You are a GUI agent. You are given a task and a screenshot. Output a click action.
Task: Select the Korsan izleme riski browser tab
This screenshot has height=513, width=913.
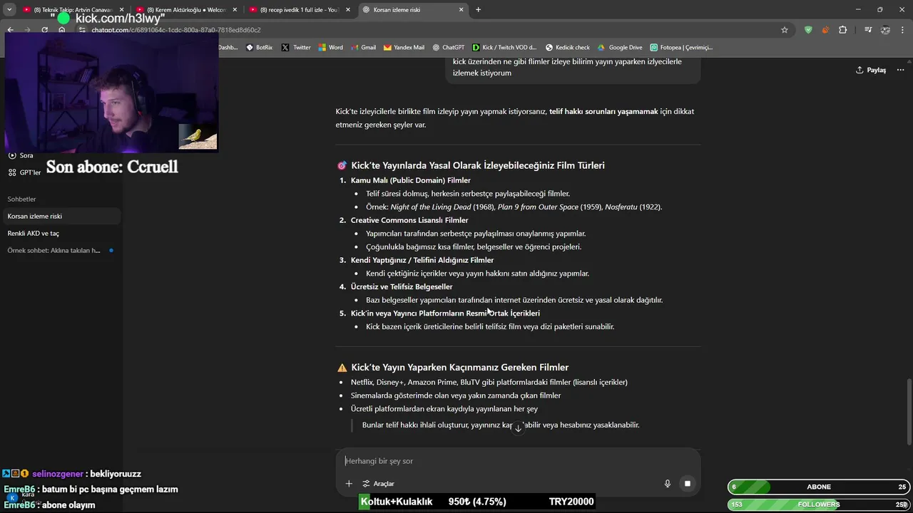[x=412, y=10]
